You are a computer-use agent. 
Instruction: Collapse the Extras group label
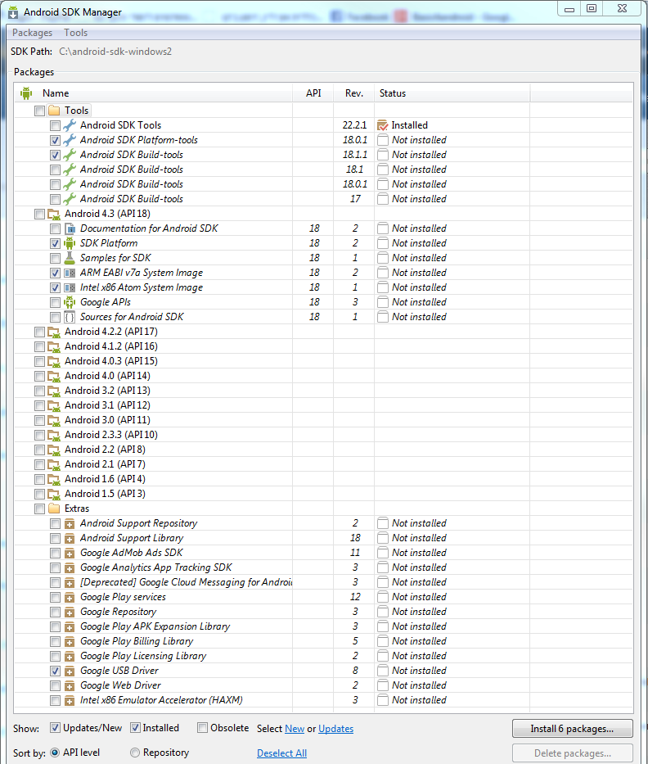pyautogui.click(x=77, y=509)
